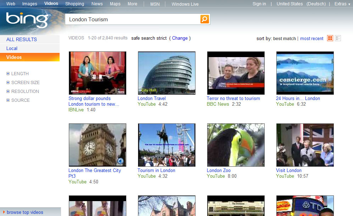Click the orange search magnifier button
The image size is (353, 216).
coord(205,19)
